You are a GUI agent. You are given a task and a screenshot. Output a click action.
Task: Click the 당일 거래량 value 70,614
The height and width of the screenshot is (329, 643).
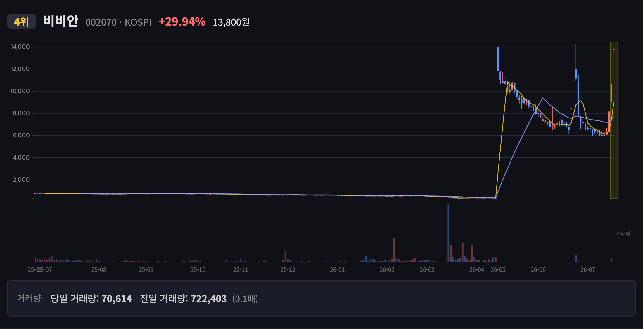click(117, 299)
